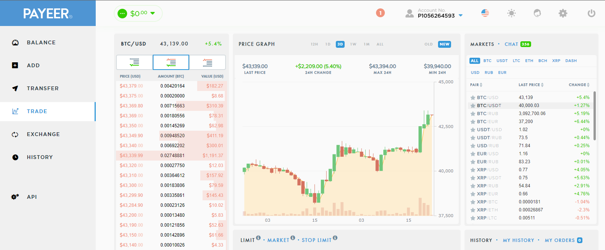Filter markets by BTC

pos(487,61)
